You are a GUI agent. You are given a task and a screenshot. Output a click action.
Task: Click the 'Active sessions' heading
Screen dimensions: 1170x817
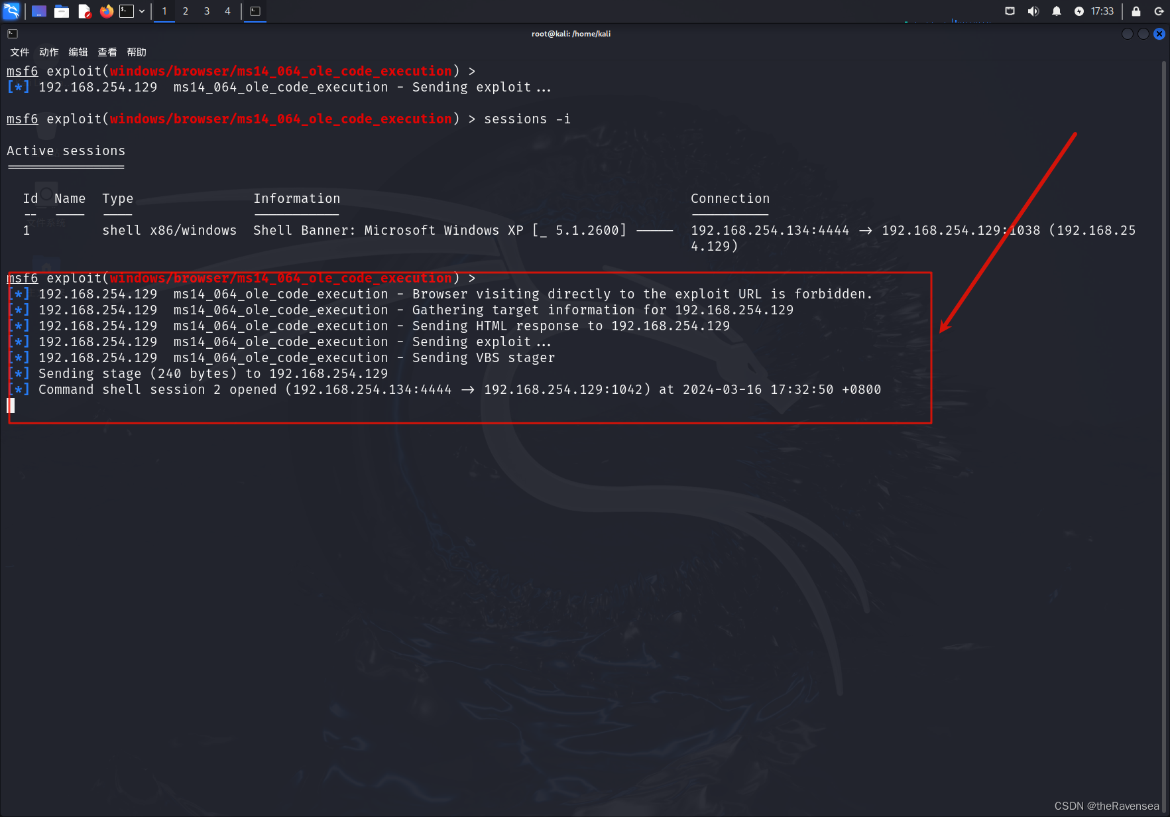point(66,151)
